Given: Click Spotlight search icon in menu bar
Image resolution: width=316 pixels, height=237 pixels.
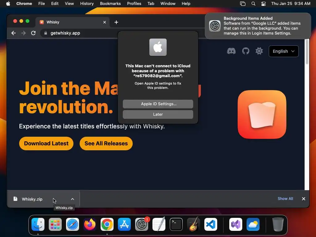Looking at the screenshot, I should pos(253,4).
